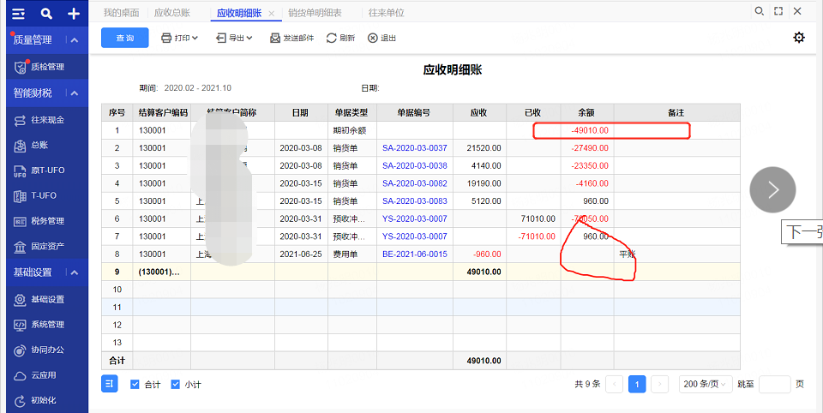Viewport: 823px width, 413px height.
Task: Go to next page arrow in pagination
Action: coord(660,384)
